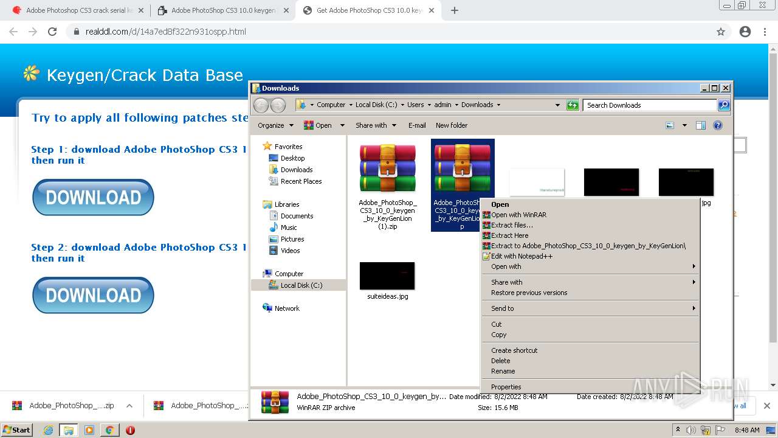
Task: Select Pictures library in navigation pane
Action: (292, 239)
